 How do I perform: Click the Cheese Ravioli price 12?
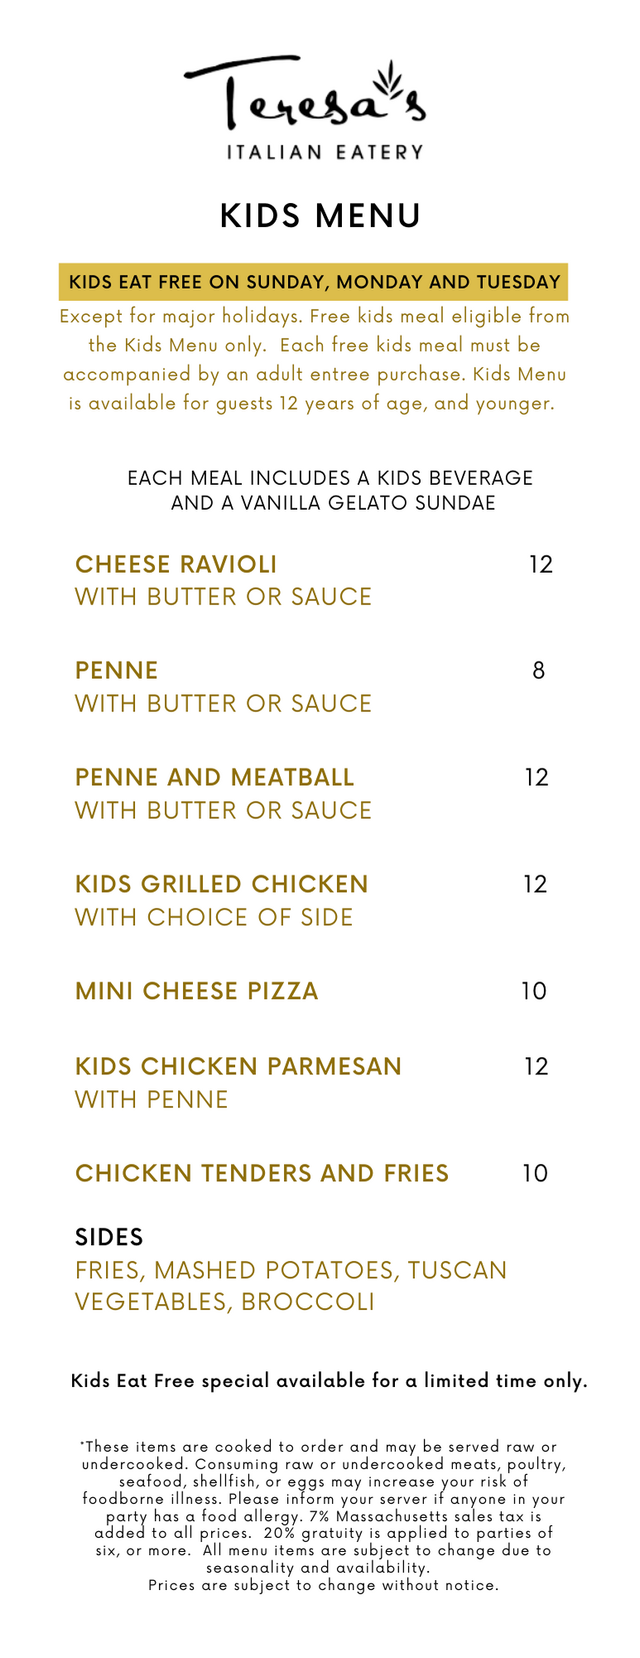point(541,565)
